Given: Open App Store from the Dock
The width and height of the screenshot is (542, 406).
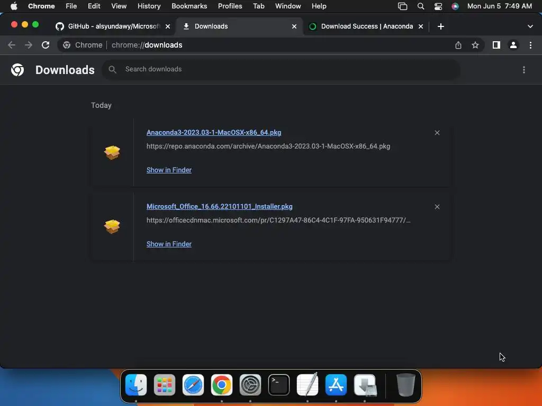Looking at the screenshot, I should click(336, 385).
